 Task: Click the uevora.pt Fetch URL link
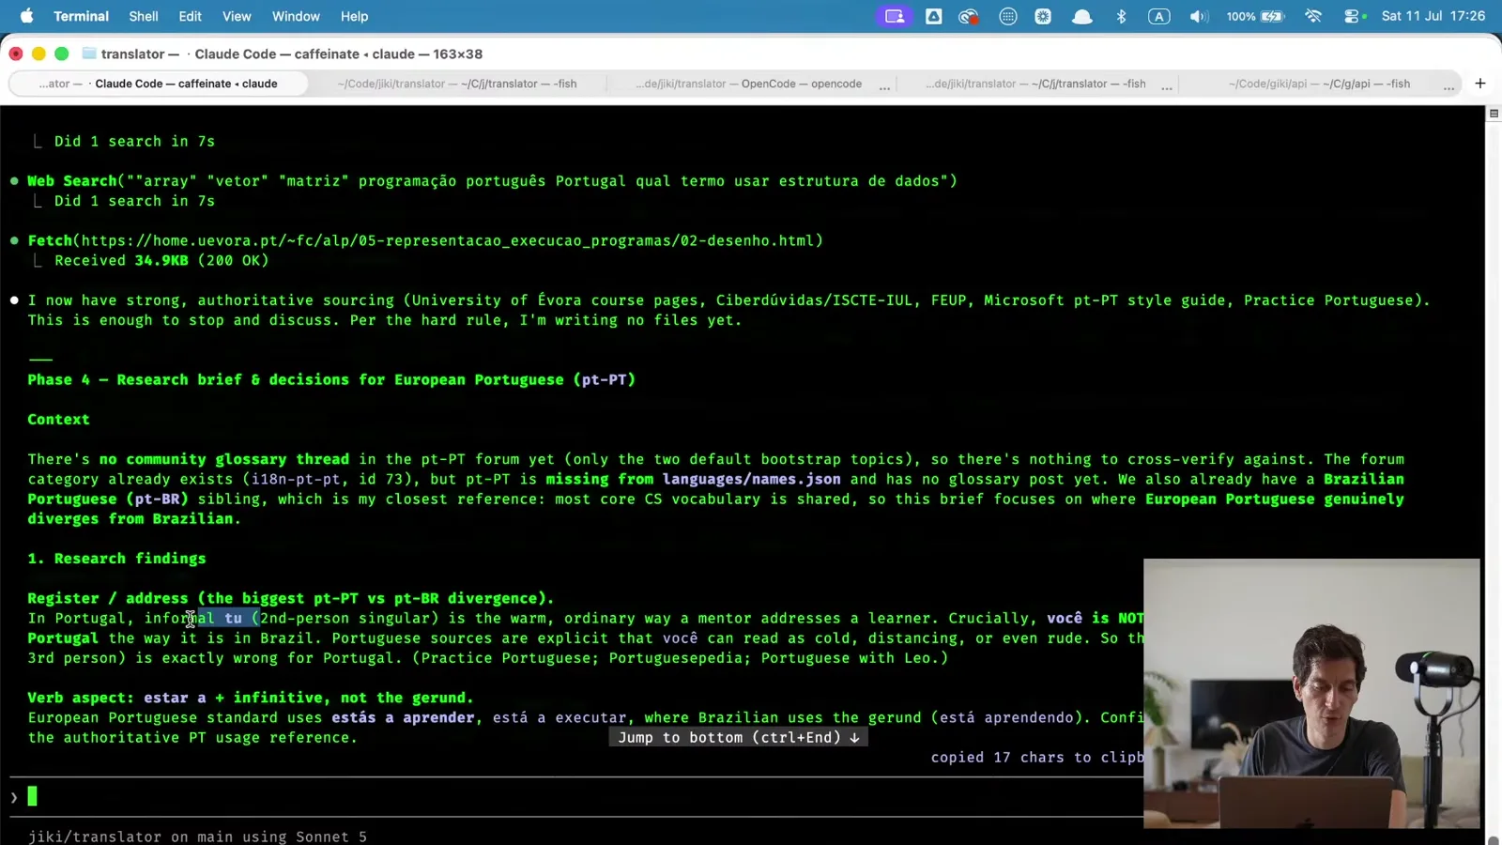pos(452,240)
